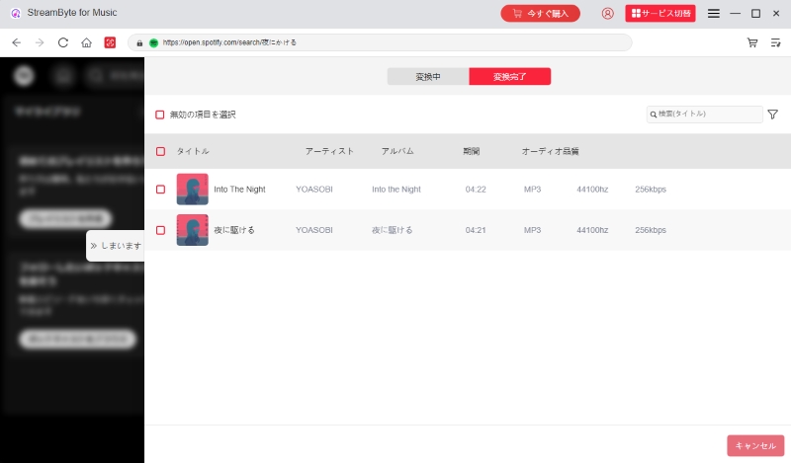The width and height of the screenshot is (791, 463).
Task: Click the album name Into the Night
Action: pos(396,190)
